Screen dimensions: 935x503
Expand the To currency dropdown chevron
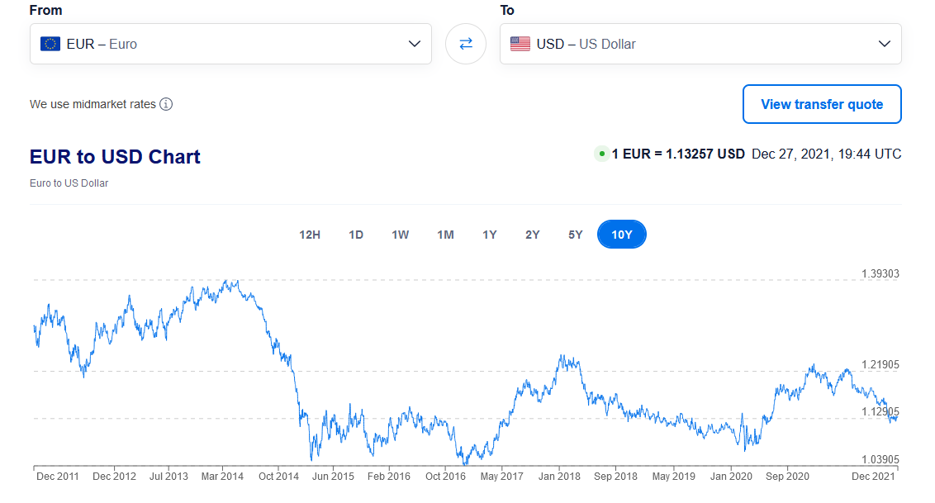tap(884, 44)
